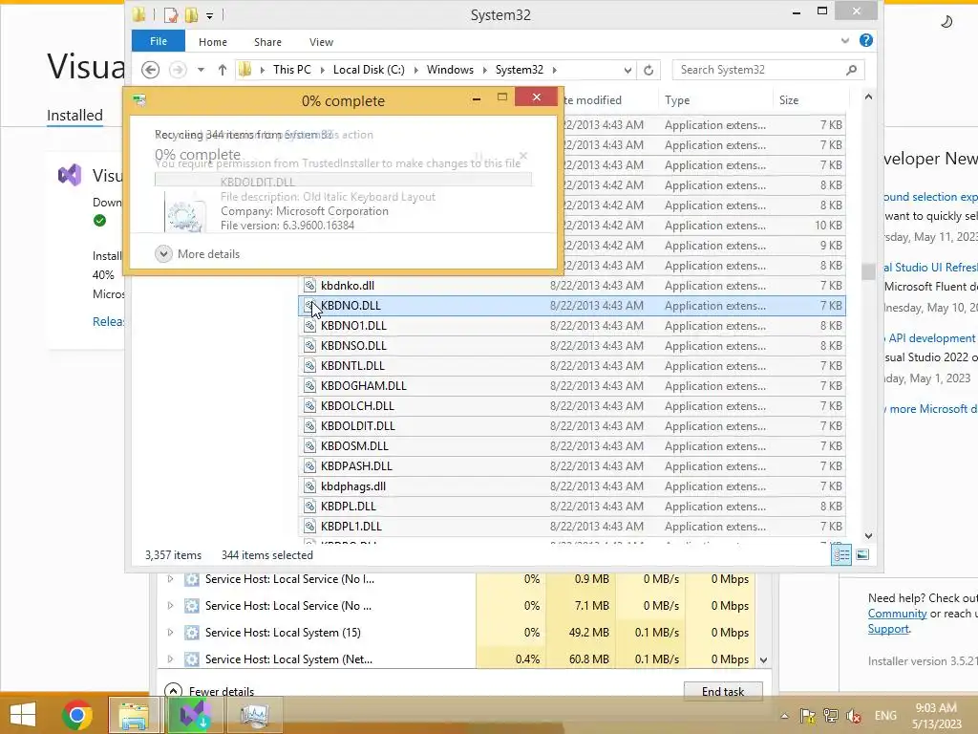
Task: Expand Service Host: Local System (Net... row
Action: 170,659
